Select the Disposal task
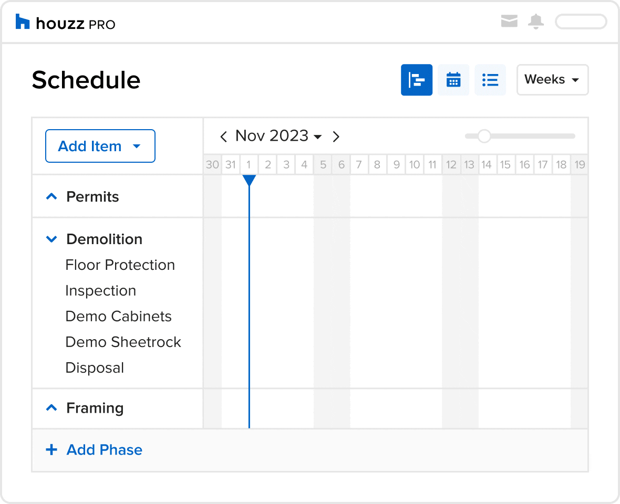This screenshot has height=504, width=620. tap(95, 367)
